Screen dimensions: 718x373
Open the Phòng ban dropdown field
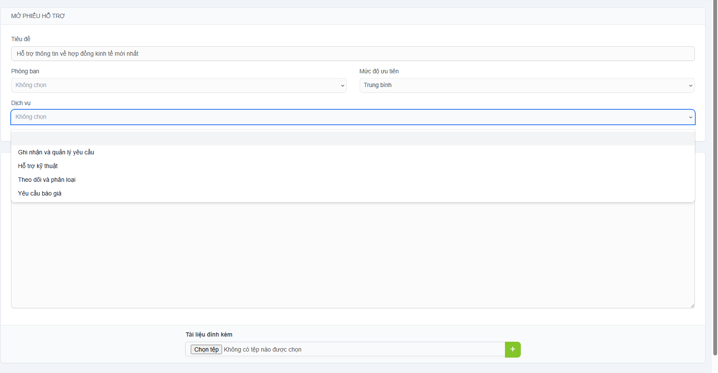point(178,85)
